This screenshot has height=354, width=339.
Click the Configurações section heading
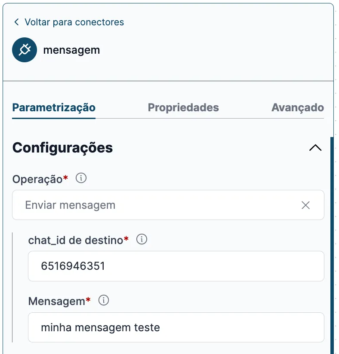62,148
